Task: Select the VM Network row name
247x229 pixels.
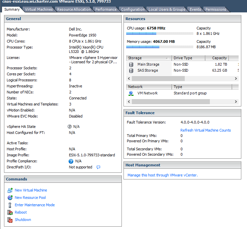Action: [x=148, y=93]
